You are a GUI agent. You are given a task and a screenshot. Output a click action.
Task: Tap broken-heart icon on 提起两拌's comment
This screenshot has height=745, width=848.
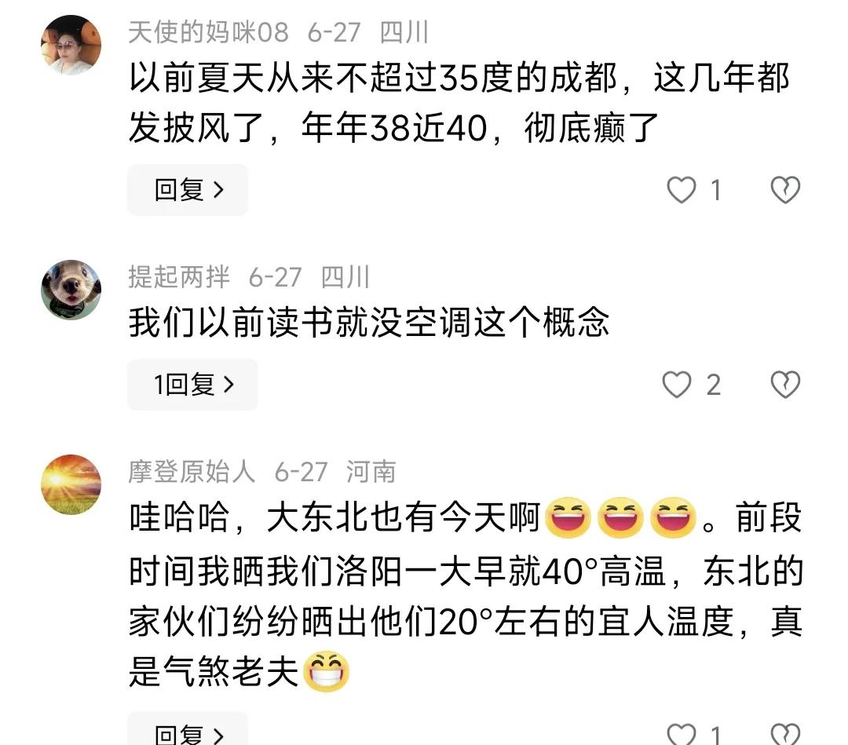point(784,385)
